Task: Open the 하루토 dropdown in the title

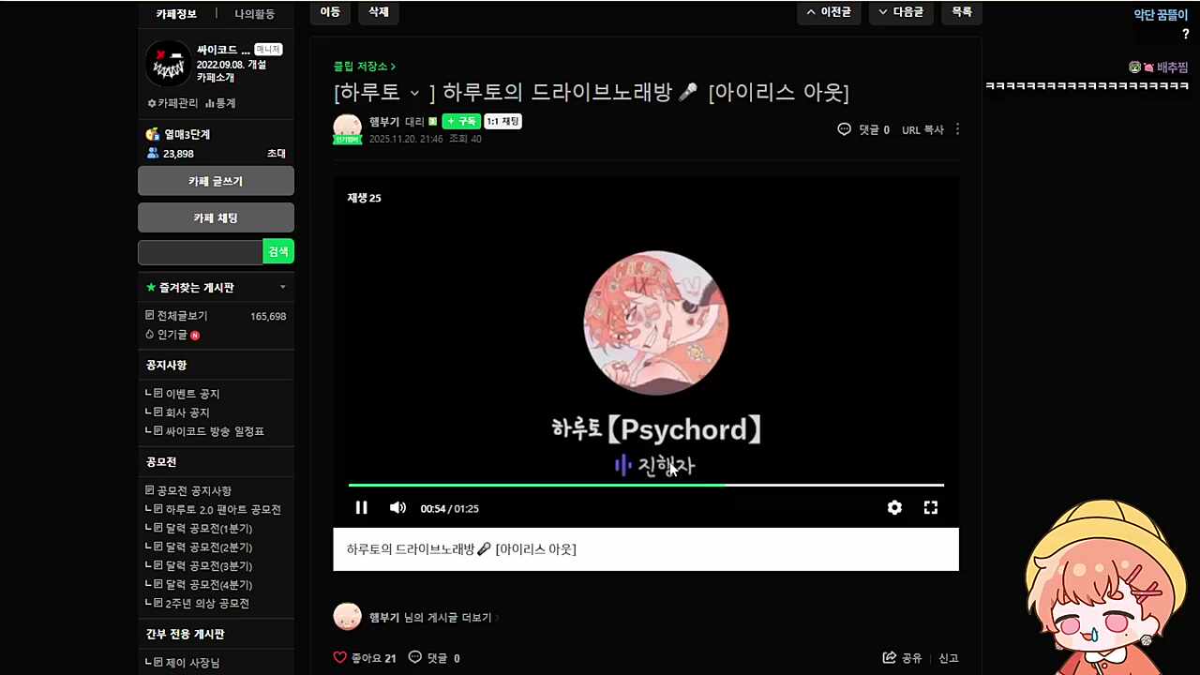Action: (415, 93)
